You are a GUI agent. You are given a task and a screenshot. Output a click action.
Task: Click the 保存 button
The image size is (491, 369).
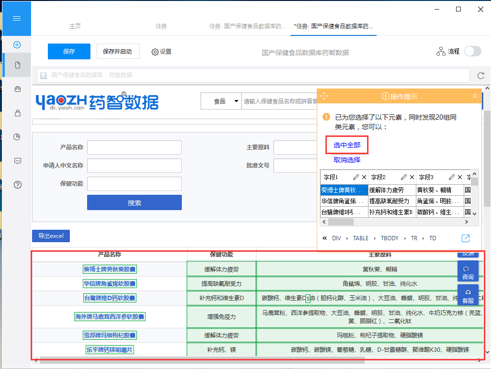69,51
